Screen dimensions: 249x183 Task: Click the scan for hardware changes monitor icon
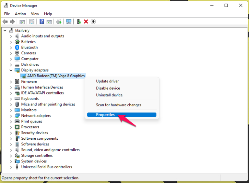[69, 22]
